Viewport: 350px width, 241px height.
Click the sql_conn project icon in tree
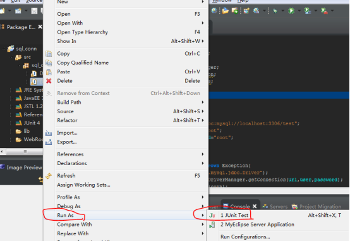click(11, 49)
